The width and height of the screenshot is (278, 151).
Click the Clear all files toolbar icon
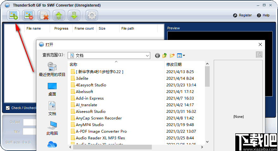point(44,15)
